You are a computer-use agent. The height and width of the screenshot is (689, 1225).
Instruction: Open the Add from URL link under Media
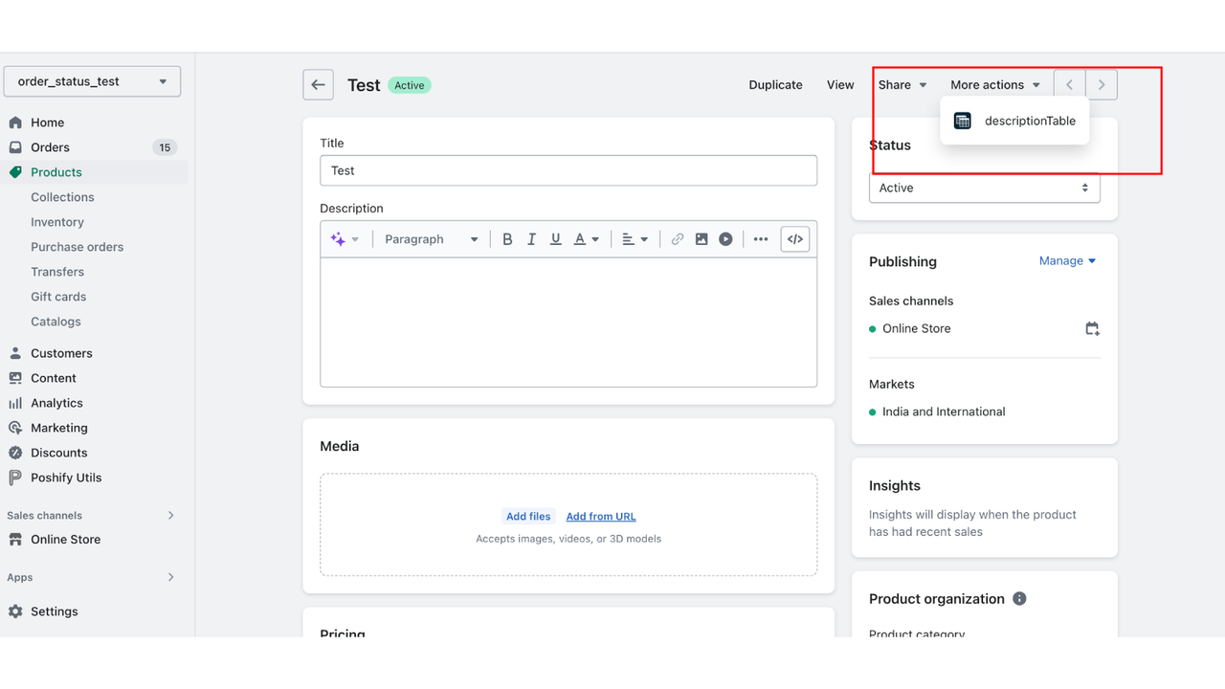click(600, 516)
